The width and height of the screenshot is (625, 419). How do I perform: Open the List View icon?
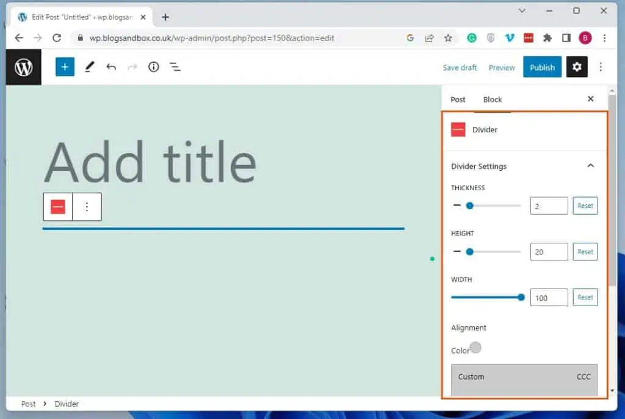click(x=175, y=66)
